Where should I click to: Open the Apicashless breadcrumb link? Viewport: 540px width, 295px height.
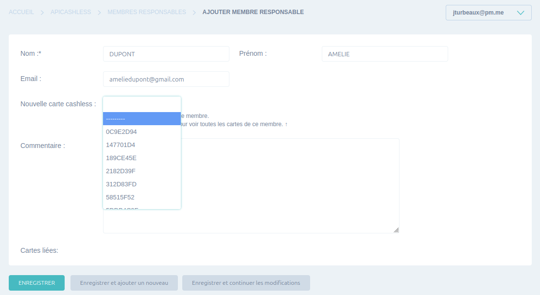[70, 12]
